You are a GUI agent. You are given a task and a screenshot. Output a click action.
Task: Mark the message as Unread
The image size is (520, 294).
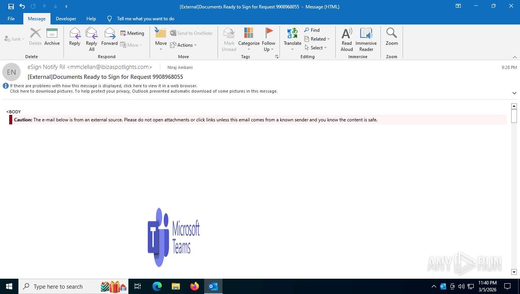229,39
